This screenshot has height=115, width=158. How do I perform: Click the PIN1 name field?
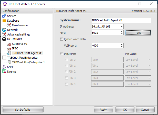tap(107, 66)
